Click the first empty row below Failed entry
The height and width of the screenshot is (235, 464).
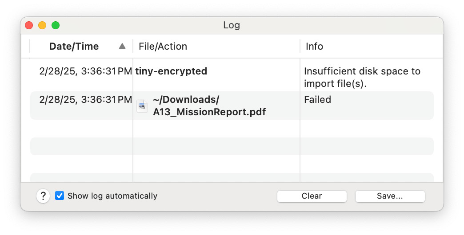[x=232, y=129]
